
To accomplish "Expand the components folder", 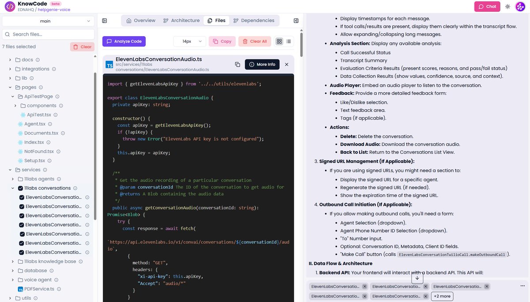I will pyautogui.click(x=16, y=106).
